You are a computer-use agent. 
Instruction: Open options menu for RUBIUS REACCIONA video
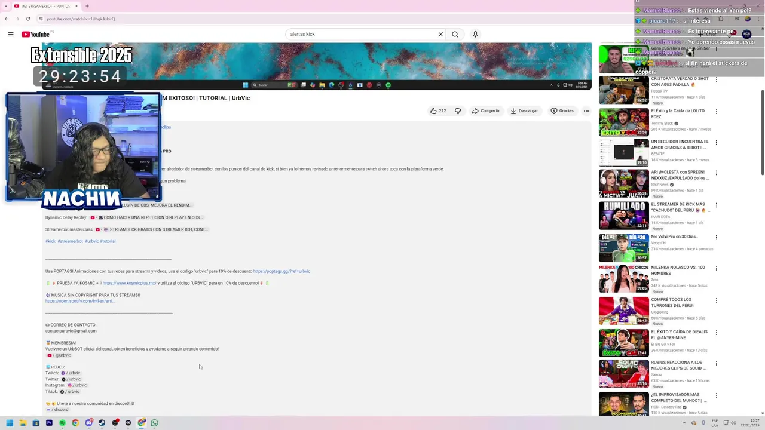(717, 363)
